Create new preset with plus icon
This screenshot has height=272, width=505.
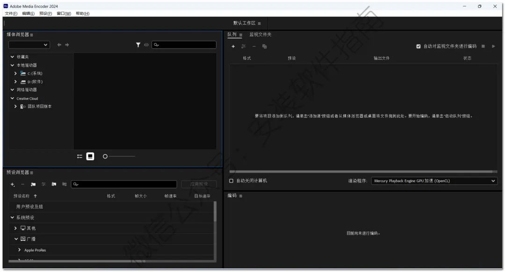coord(13,185)
